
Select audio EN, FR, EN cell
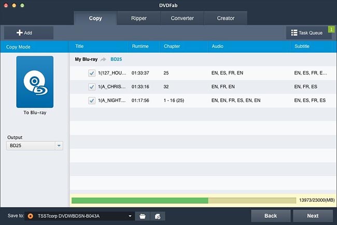[223, 87]
